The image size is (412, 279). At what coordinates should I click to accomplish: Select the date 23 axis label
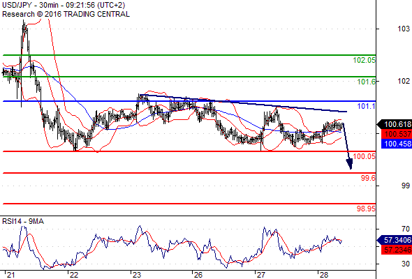click(137, 275)
